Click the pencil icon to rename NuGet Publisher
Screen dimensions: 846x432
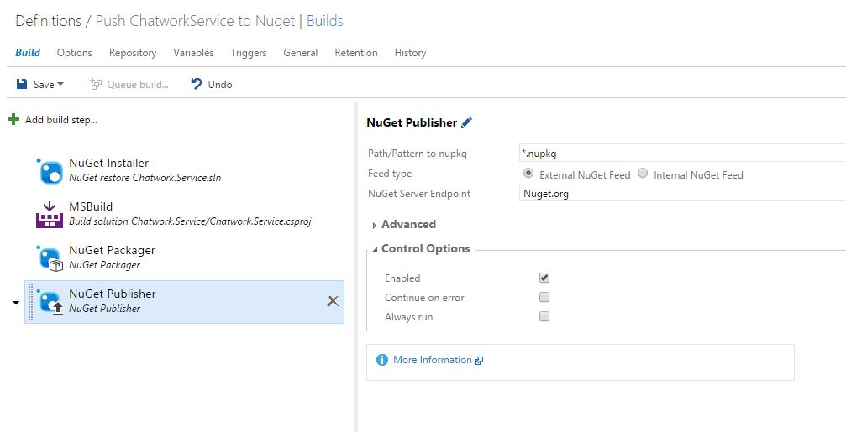click(x=467, y=122)
